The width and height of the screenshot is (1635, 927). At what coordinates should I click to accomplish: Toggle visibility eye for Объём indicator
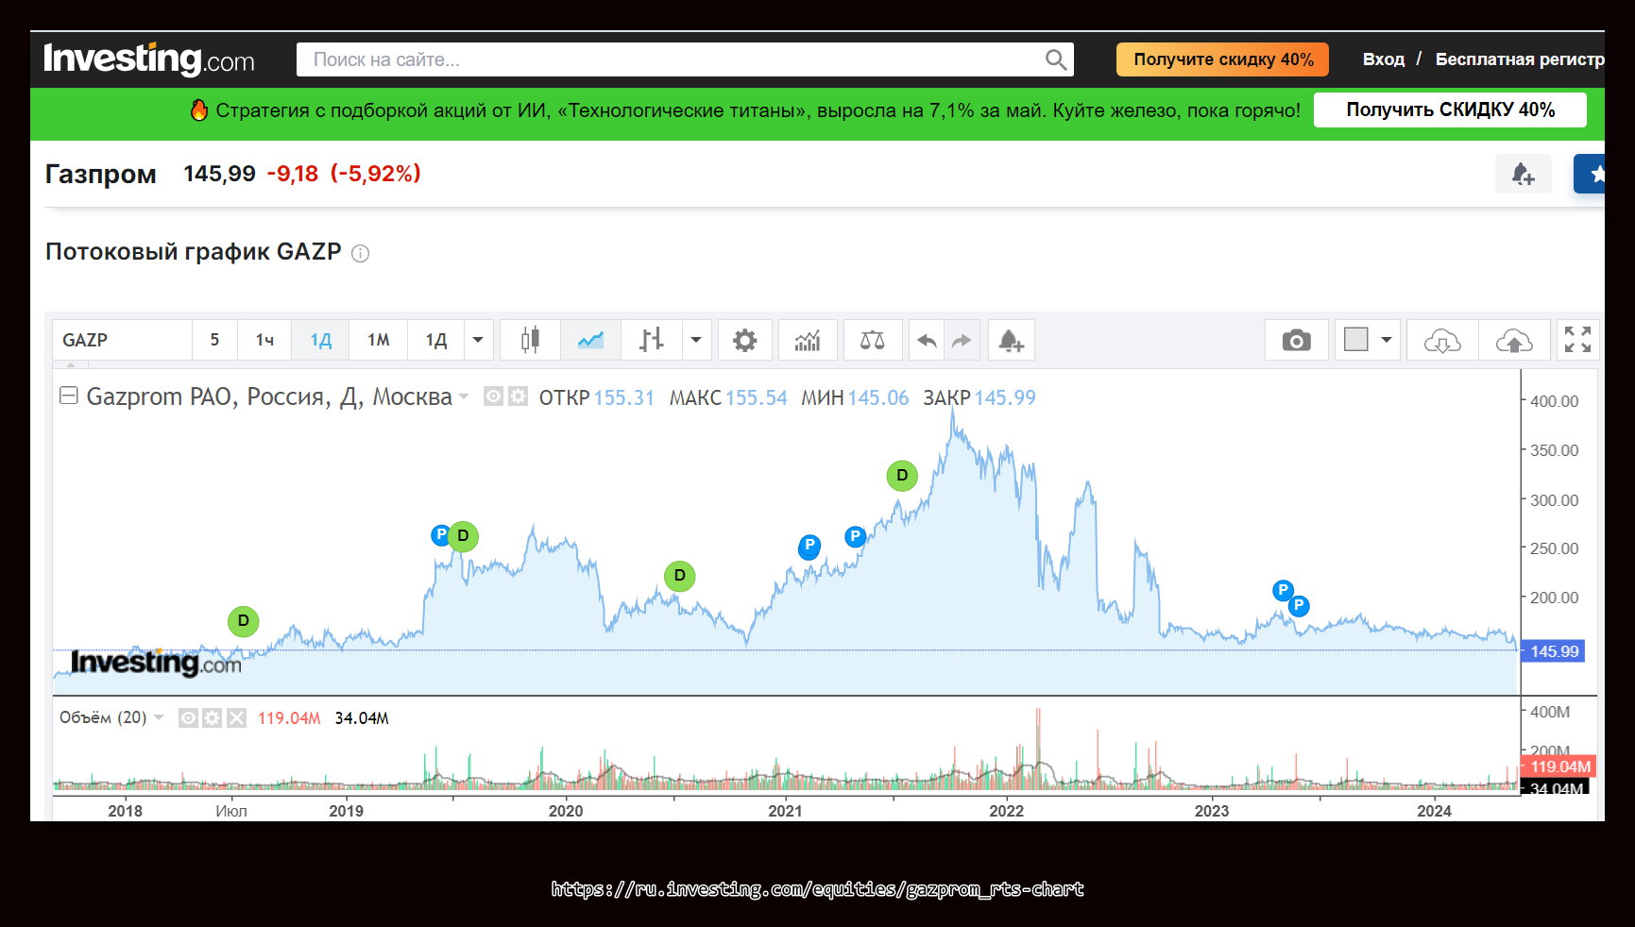[189, 718]
